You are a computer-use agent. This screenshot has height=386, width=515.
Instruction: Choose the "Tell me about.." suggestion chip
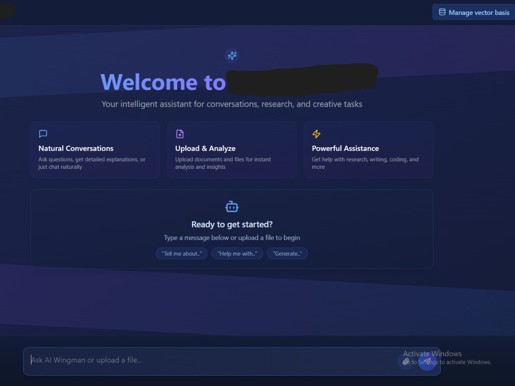point(182,253)
